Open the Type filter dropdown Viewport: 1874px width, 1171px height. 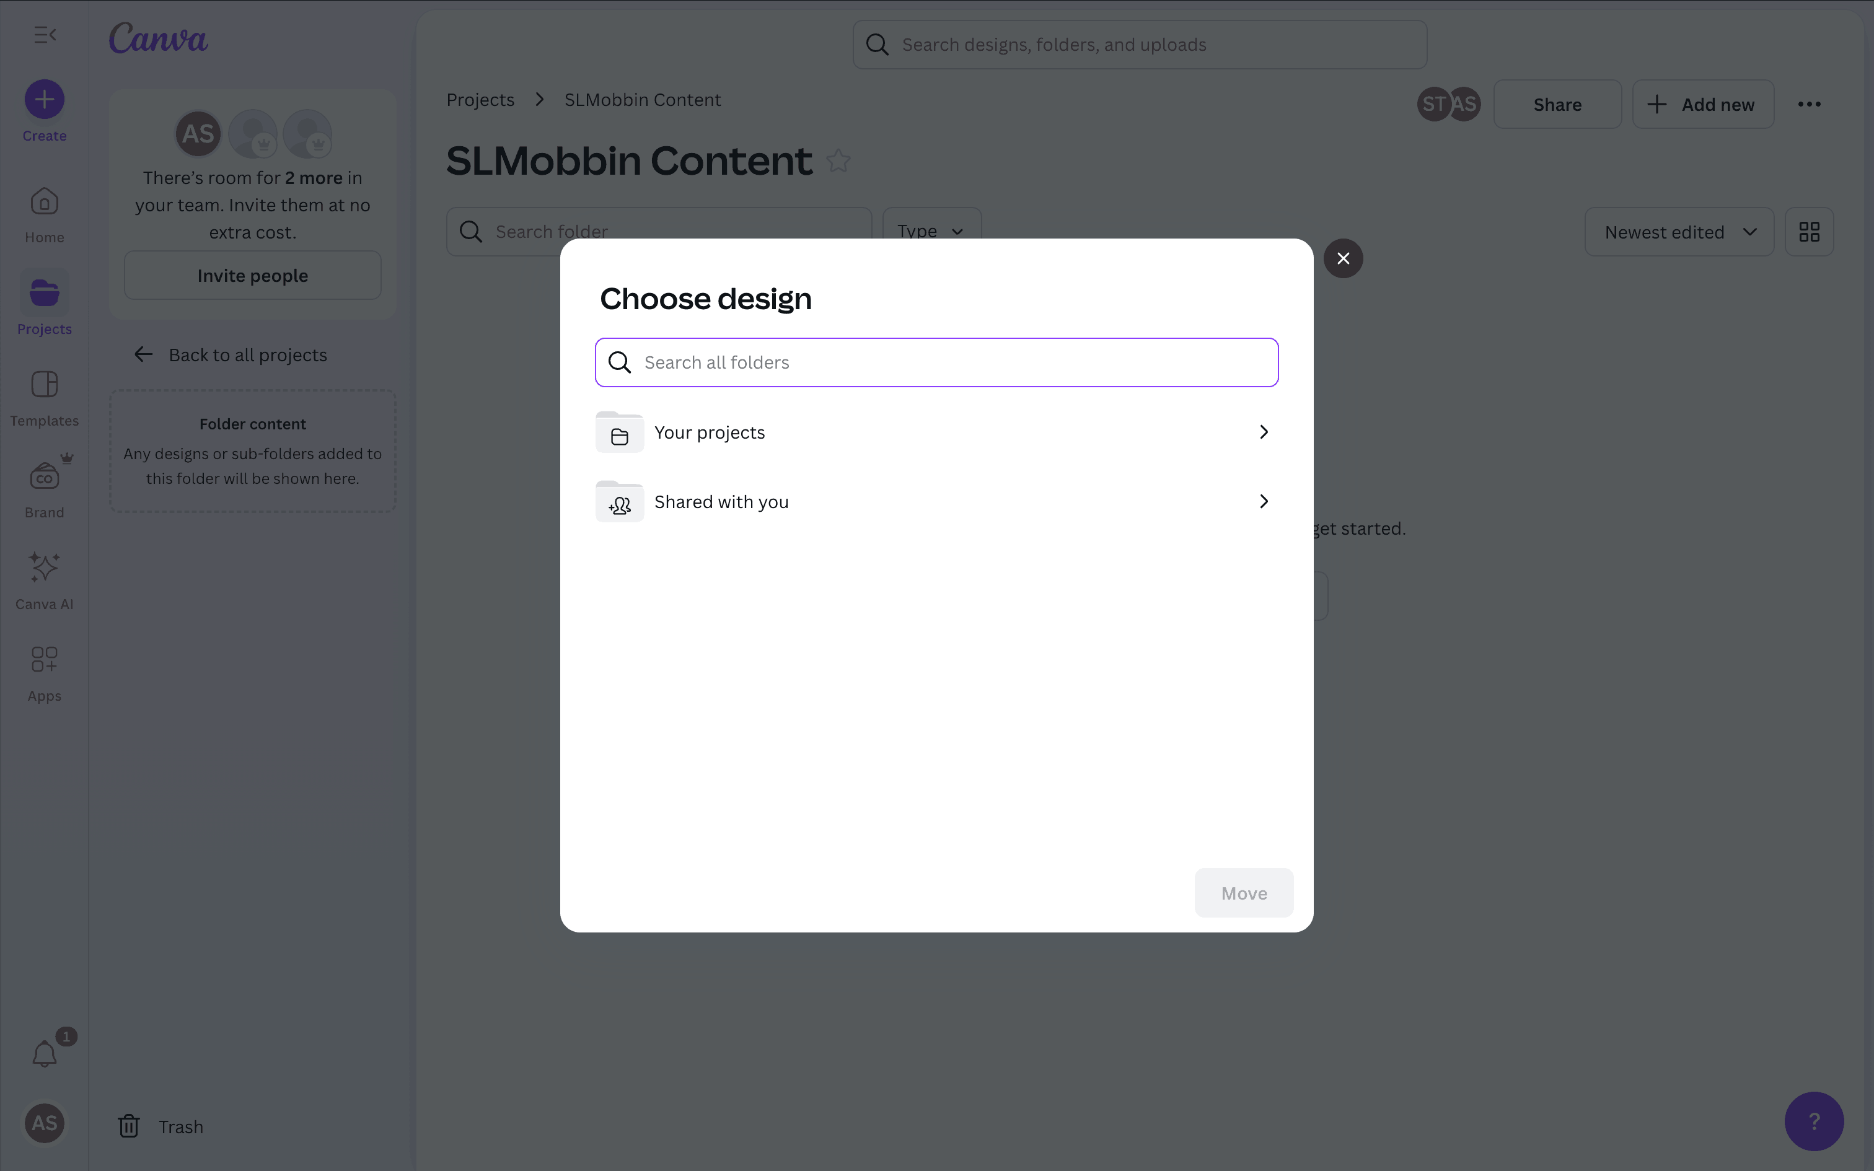click(x=931, y=230)
